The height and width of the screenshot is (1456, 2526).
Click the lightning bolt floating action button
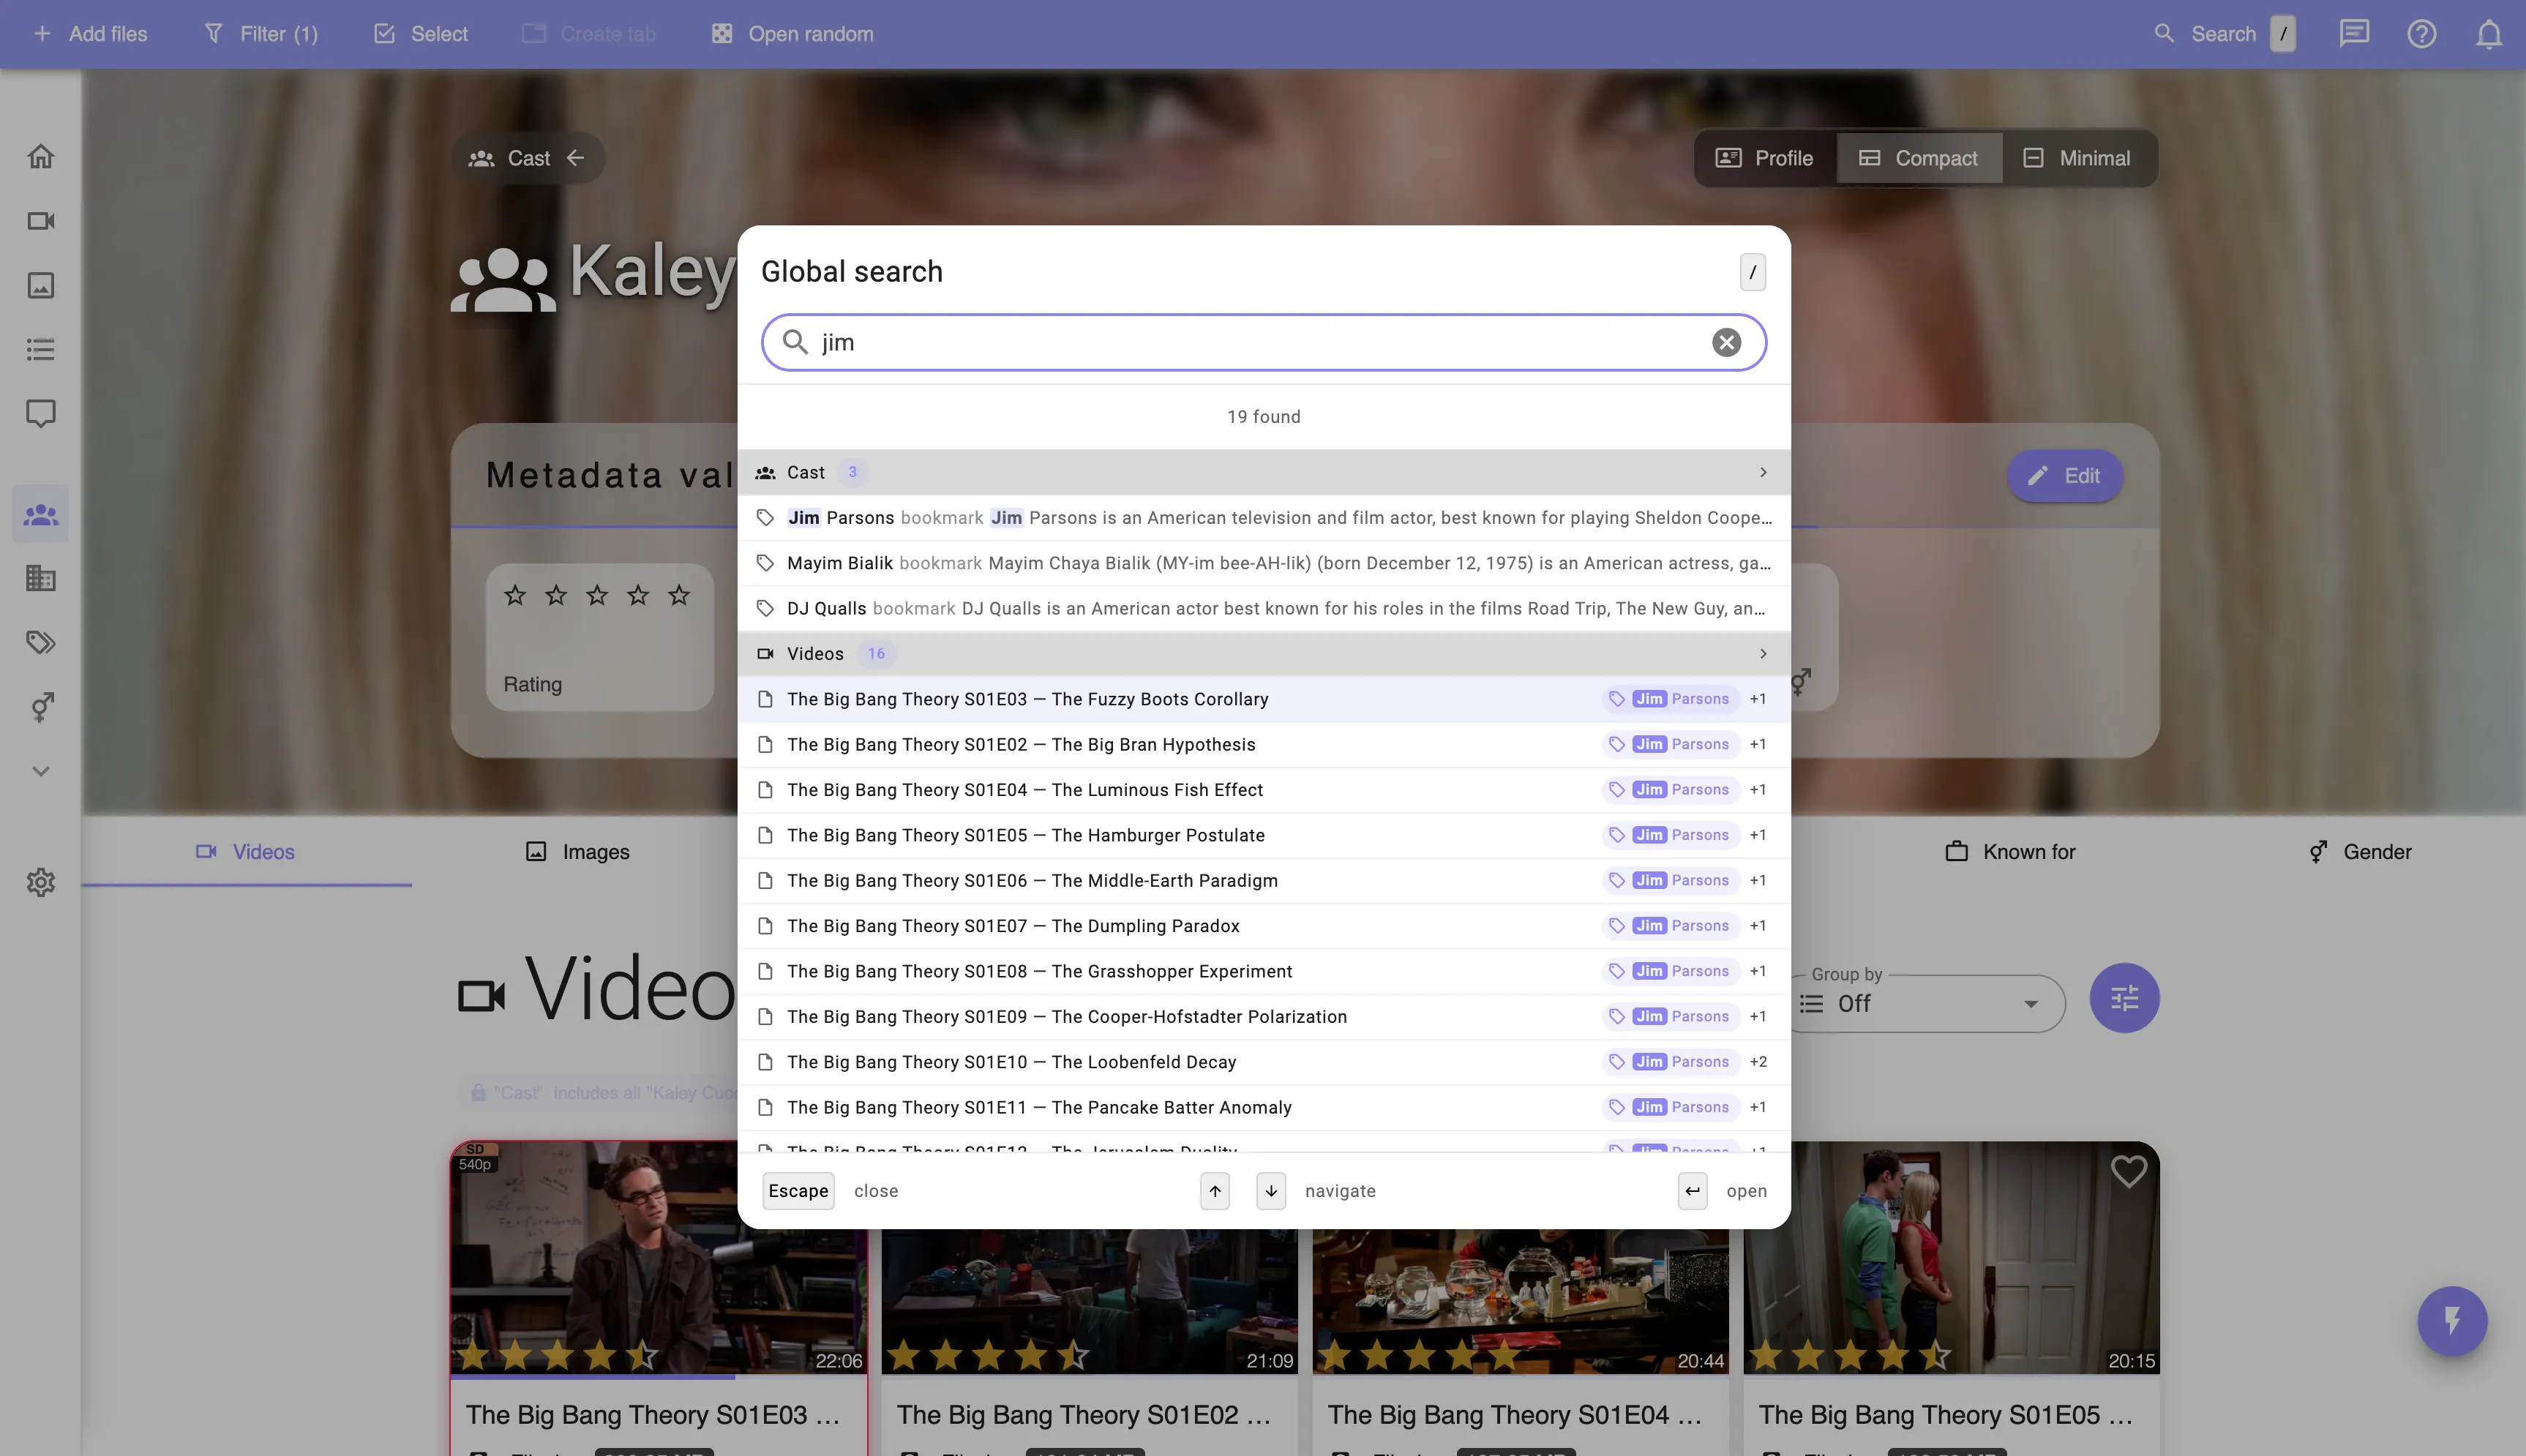click(2452, 1321)
